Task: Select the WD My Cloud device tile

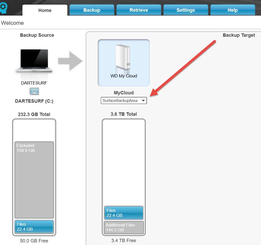Action: pos(124,63)
